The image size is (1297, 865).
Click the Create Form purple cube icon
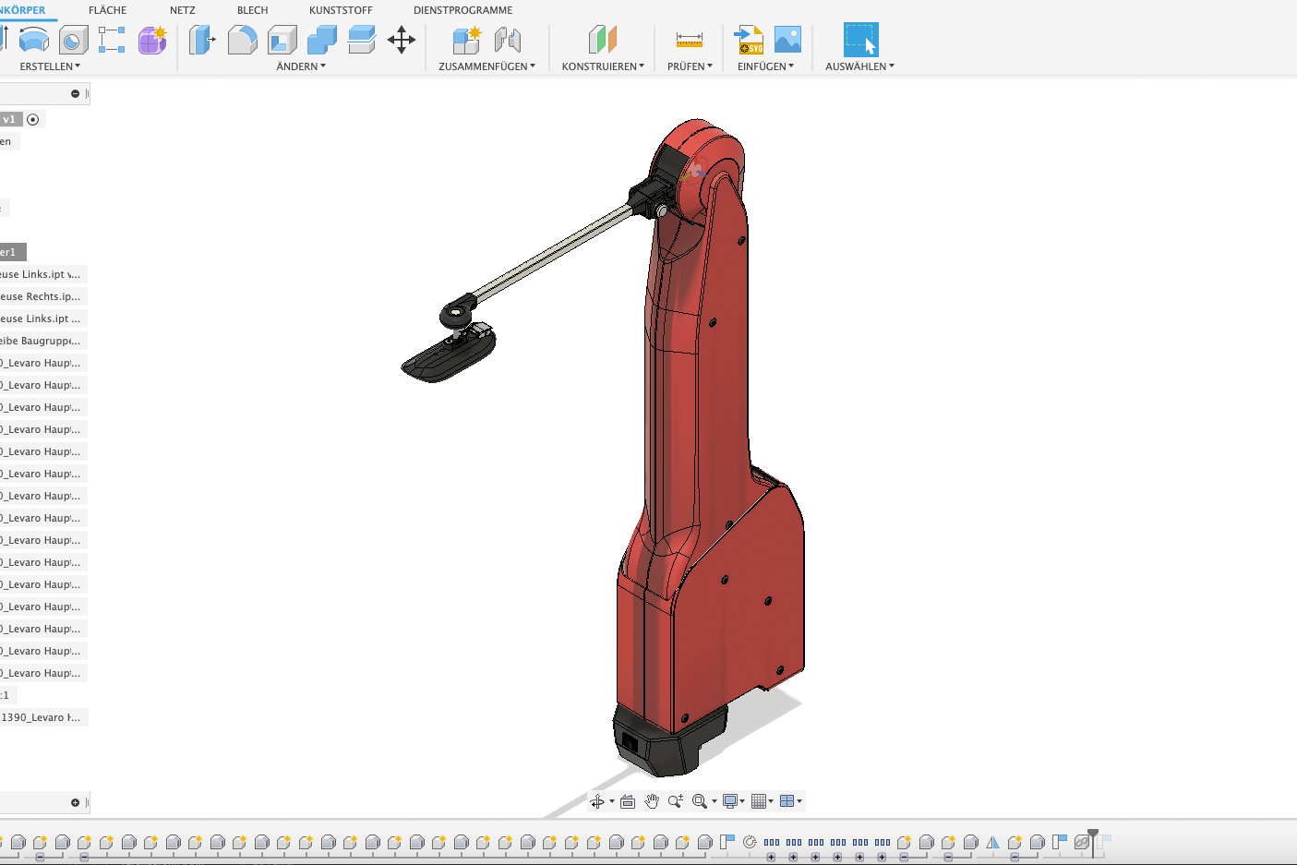[152, 40]
